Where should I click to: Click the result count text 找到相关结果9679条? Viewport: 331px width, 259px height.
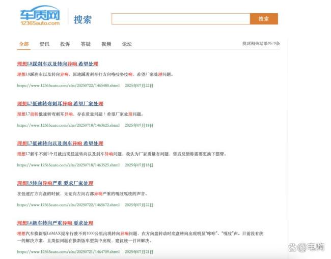[x=261, y=43]
